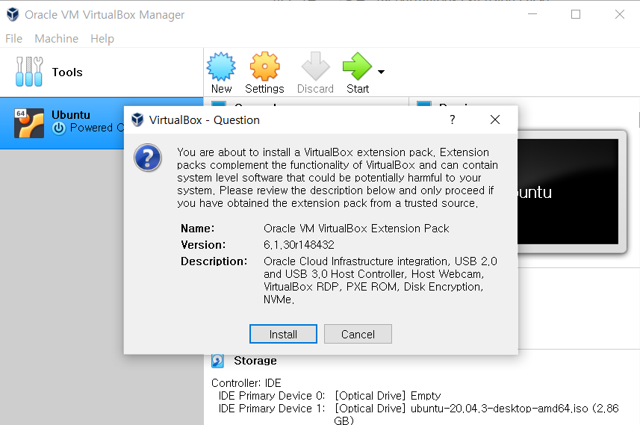This screenshot has height=425, width=640.
Task: Close the VirtualBox Question dialog
Action: (495, 120)
